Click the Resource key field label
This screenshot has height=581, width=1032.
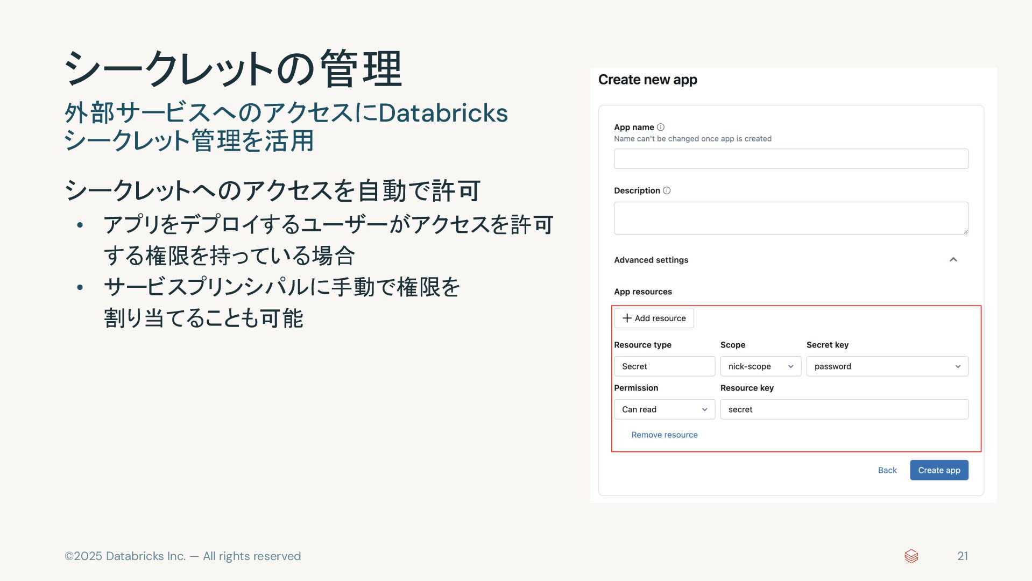coord(747,388)
